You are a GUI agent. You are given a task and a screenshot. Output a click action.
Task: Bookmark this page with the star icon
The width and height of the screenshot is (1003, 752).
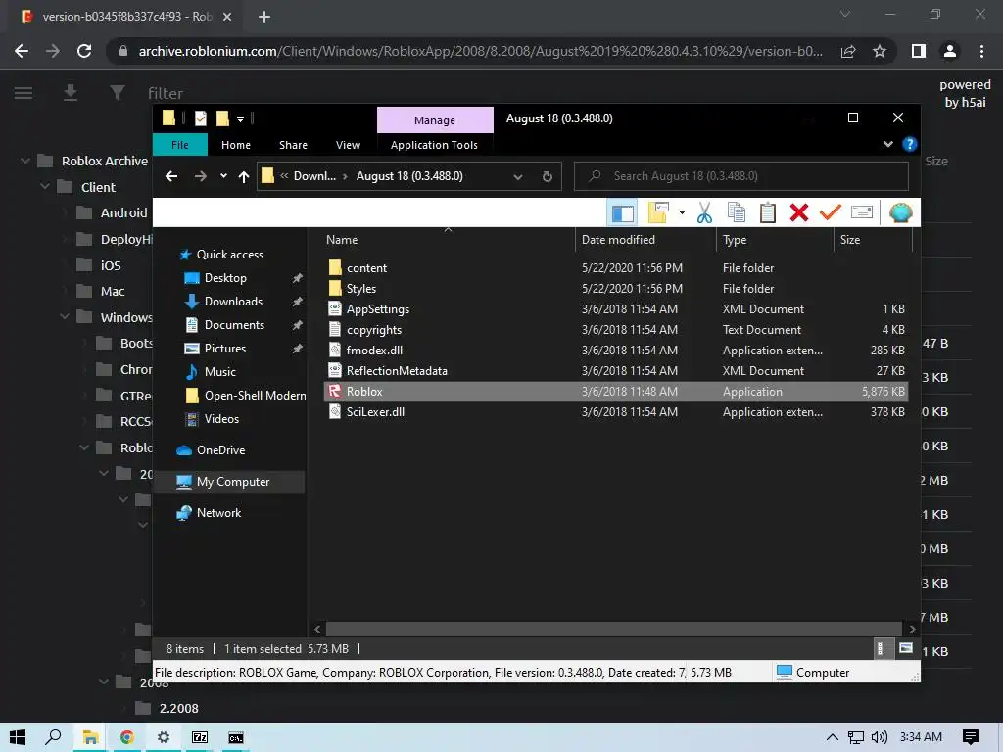pyautogui.click(x=880, y=51)
